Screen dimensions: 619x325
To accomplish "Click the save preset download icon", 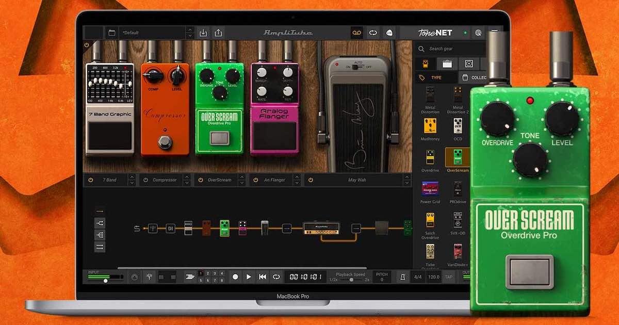I will [203, 32].
